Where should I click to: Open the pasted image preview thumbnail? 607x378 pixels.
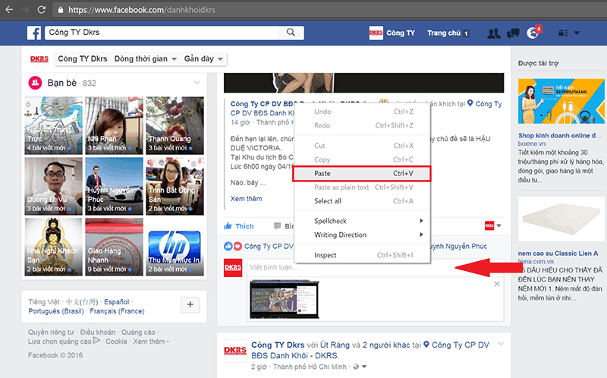coord(284,299)
